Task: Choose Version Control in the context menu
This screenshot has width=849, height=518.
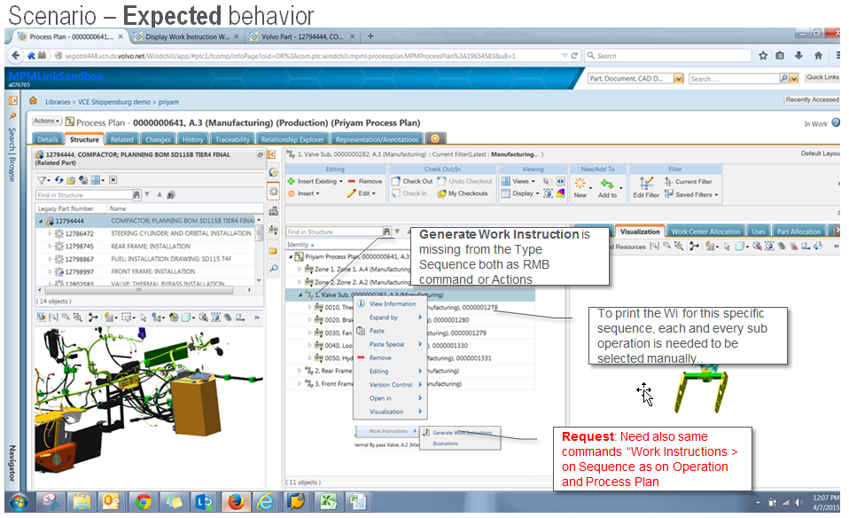Action: click(x=389, y=385)
